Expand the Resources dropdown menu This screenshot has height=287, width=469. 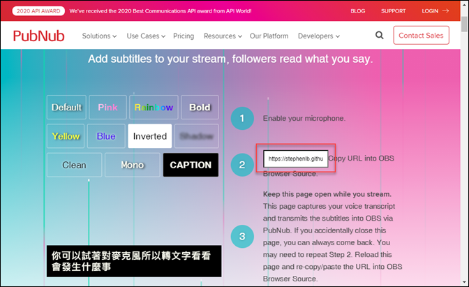pyautogui.click(x=223, y=36)
